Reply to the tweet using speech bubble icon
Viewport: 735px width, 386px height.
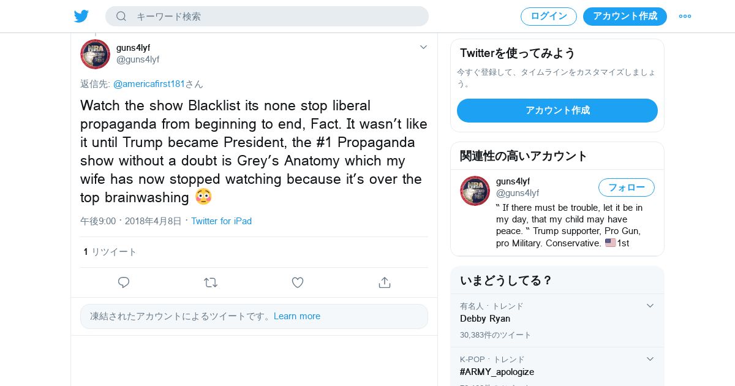[x=124, y=282]
